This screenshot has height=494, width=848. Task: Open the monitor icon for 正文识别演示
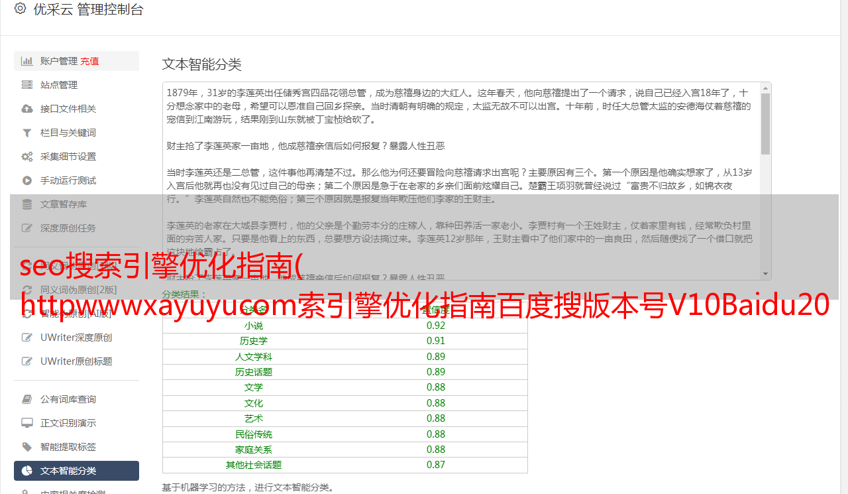(x=27, y=423)
